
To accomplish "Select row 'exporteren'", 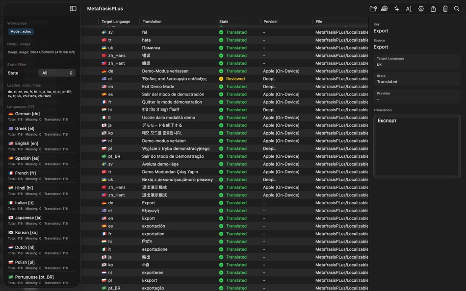I will click(x=224, y=272).
